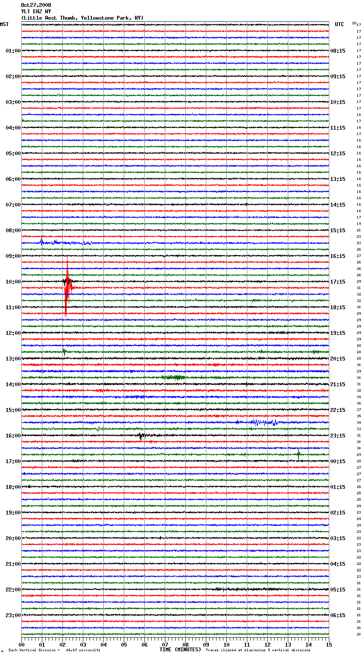This screenshot has width=363, height=656.
Task: Select the 11:00 MST row label
Action: click(13, 307)
